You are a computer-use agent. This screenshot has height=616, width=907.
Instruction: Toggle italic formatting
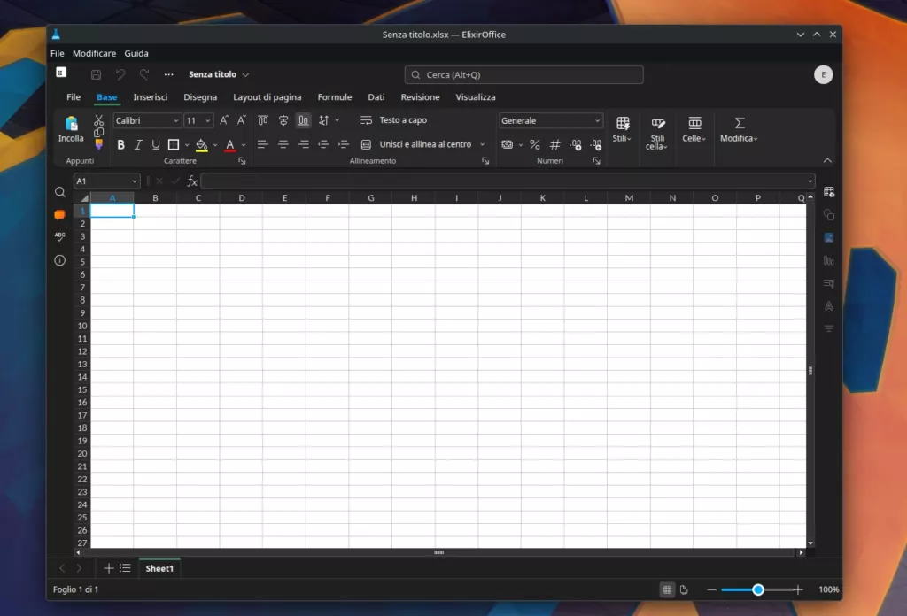138,144
